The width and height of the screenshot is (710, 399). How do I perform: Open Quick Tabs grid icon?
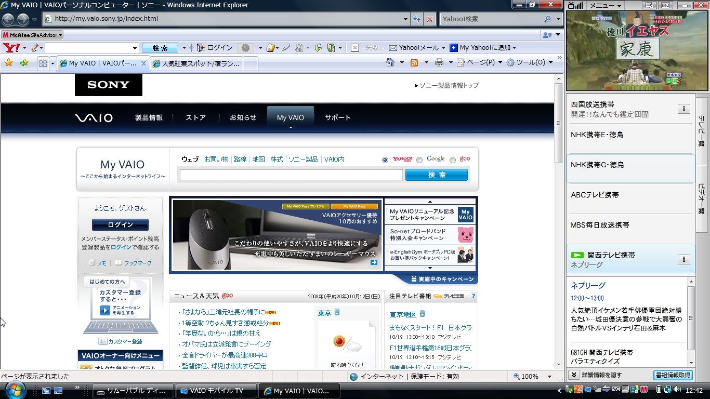43,63
